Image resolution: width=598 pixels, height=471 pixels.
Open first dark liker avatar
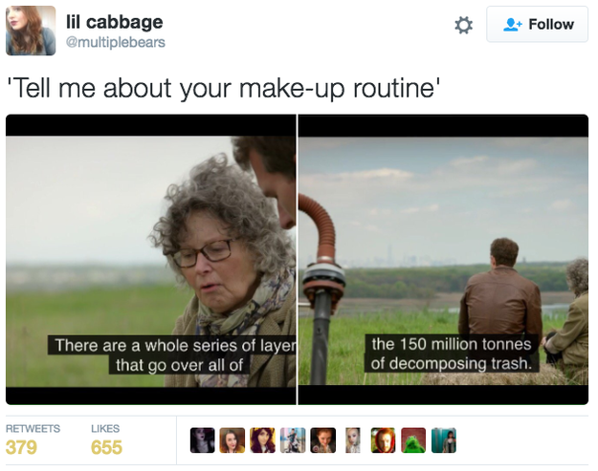[x=203, y=440]
